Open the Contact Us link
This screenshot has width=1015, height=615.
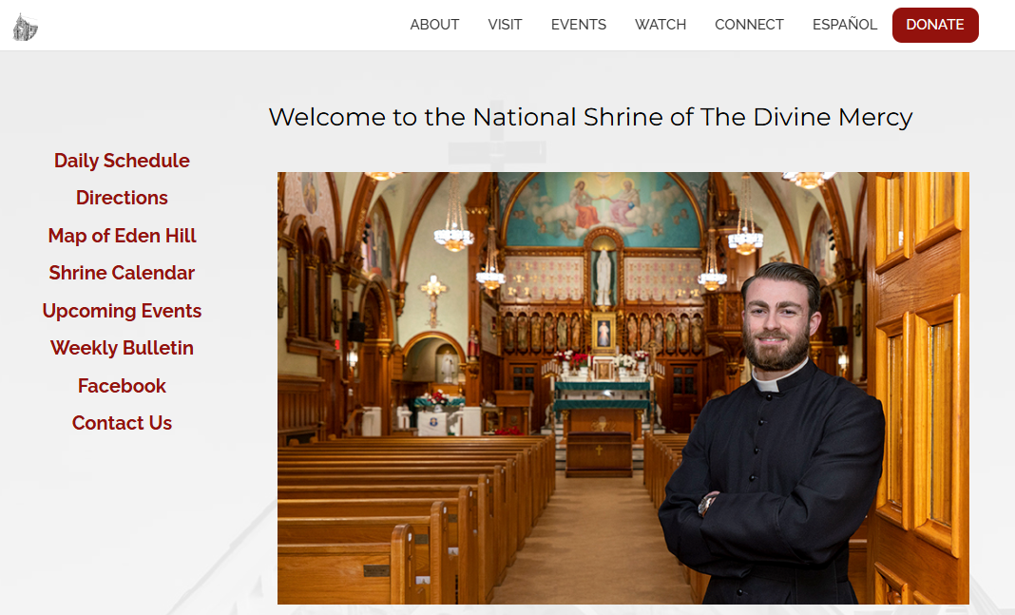click(x=122, y=423)
